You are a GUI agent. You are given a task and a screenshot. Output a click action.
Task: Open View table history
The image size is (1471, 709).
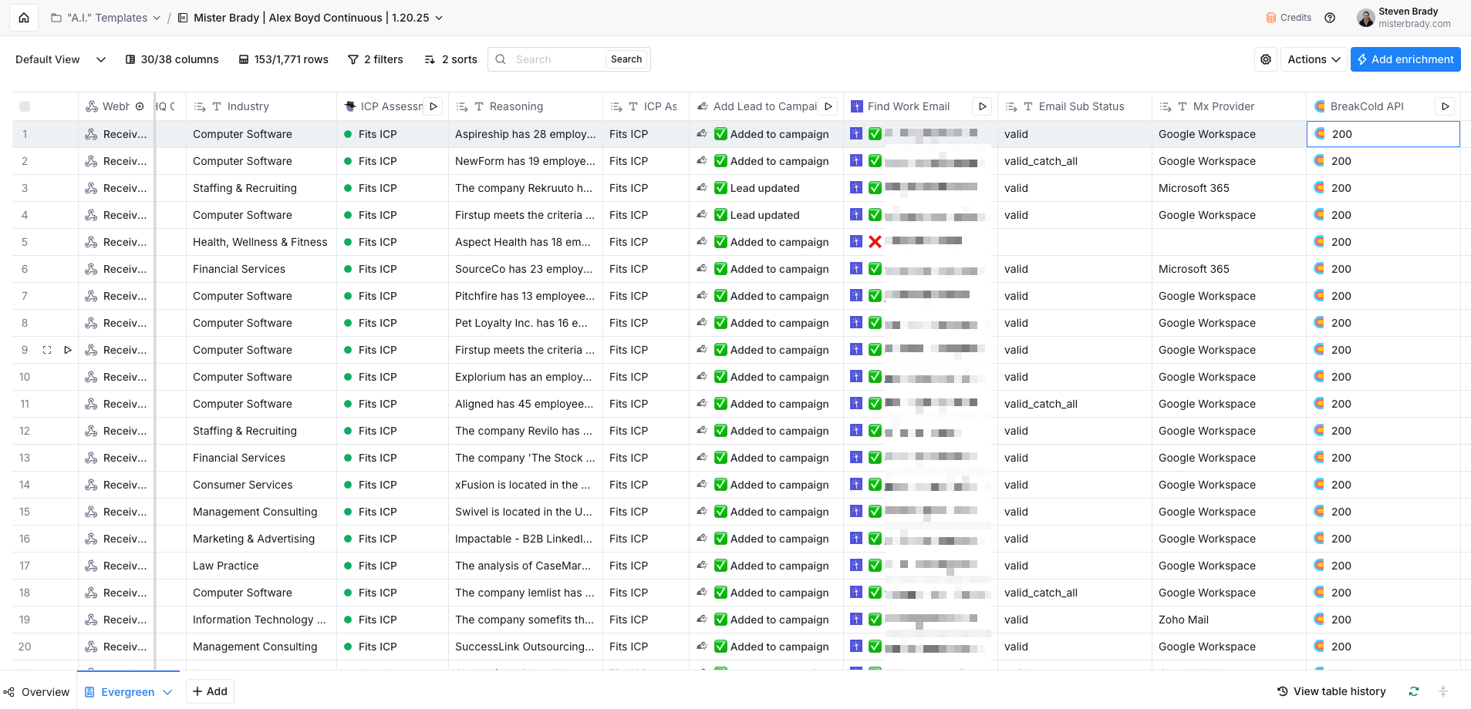pyautogui.click(x=1332, y=691)
